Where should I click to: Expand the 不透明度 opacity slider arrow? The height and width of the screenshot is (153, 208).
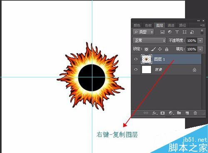pyautogui.click(x=200, y=41)
